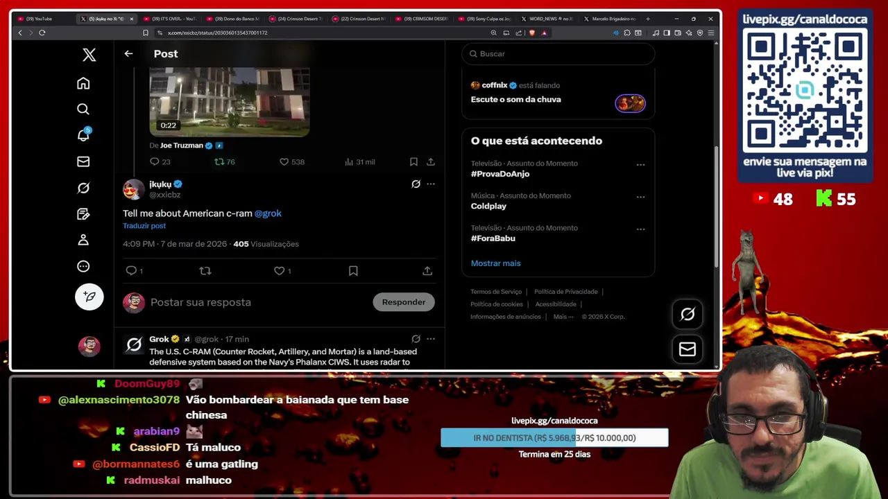Open Termos de Serviço footer link
888x499 pixels.
tap(496, 292)
